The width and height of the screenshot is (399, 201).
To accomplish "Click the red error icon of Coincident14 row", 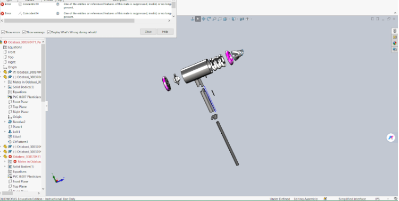I will tap(2, 13).
